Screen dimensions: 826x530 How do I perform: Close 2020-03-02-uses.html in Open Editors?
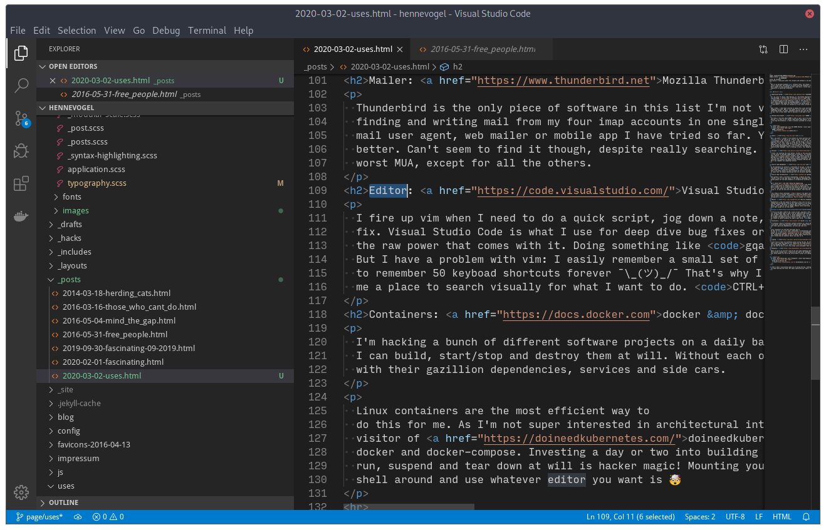tap(53, 81)
